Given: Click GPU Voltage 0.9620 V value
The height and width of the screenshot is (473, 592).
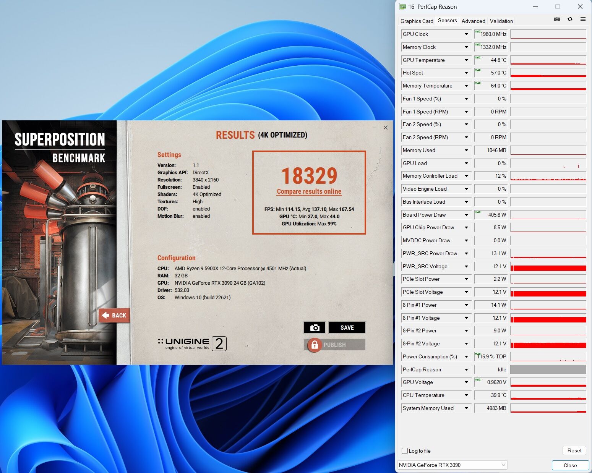Looking at the screenshot, I should [x=491, y=382].
